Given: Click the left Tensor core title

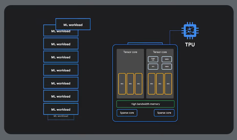Looking at the screenshot, I should (130, 52).
